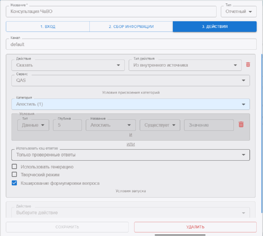Image resolution: width=263 pixels, height=236 pixels.
Task: Click the УДАЛИТЬ button
Action: pos(195,227)
